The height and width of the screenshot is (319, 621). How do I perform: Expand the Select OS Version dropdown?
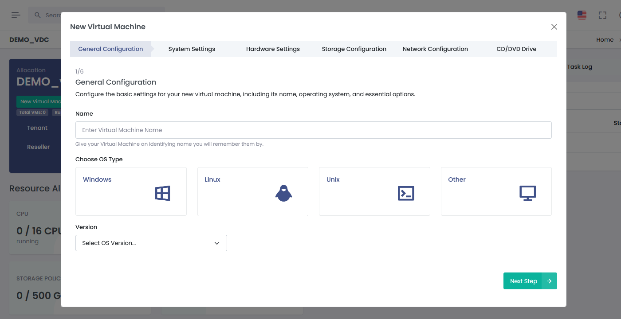point(151,243)
